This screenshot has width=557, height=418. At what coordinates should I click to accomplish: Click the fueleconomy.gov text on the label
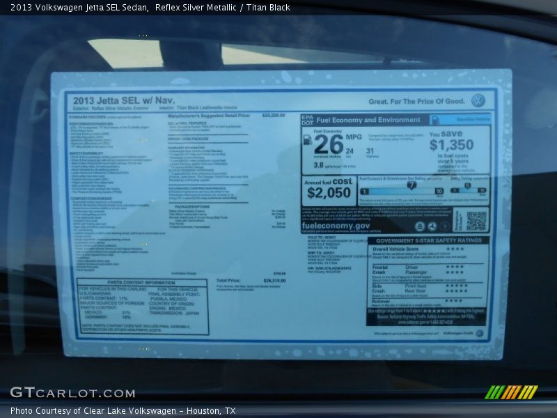[x=336, y=226]
